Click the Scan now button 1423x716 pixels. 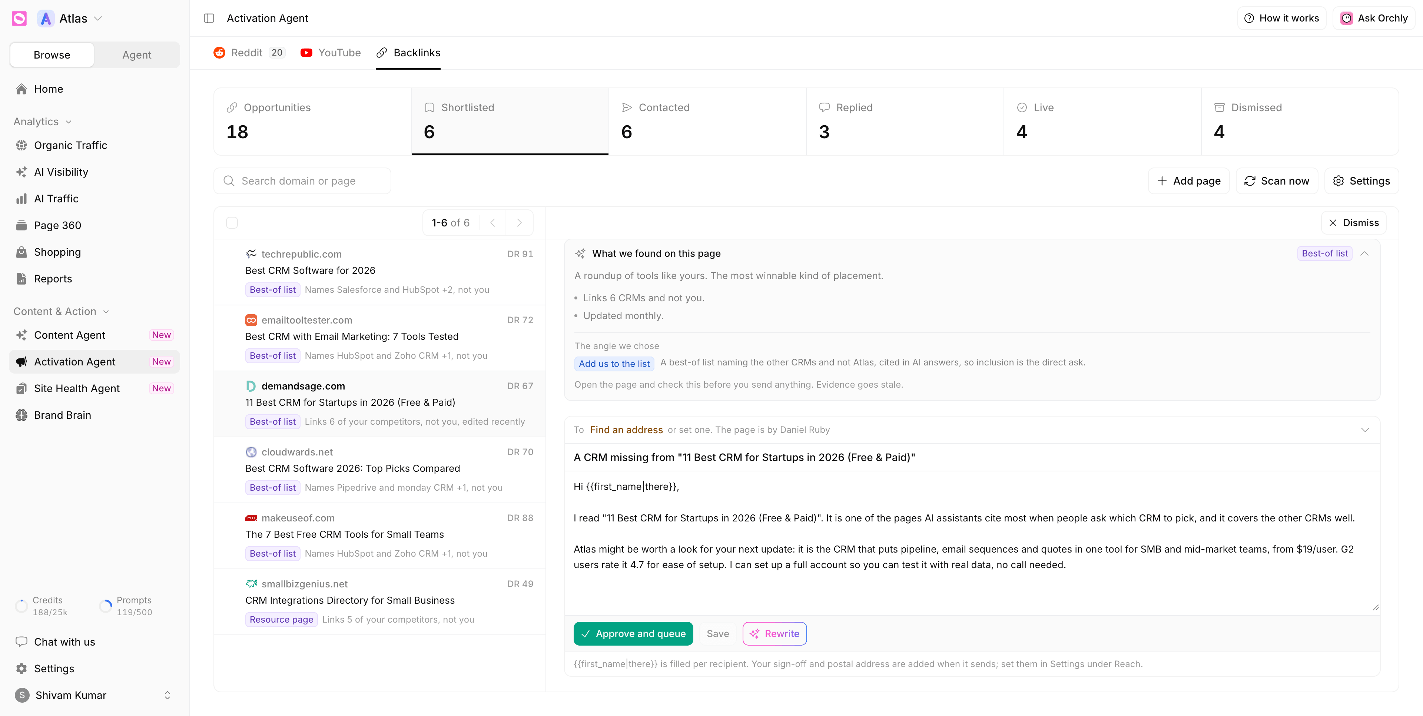pyautogui.click(x=1277, y=180)
